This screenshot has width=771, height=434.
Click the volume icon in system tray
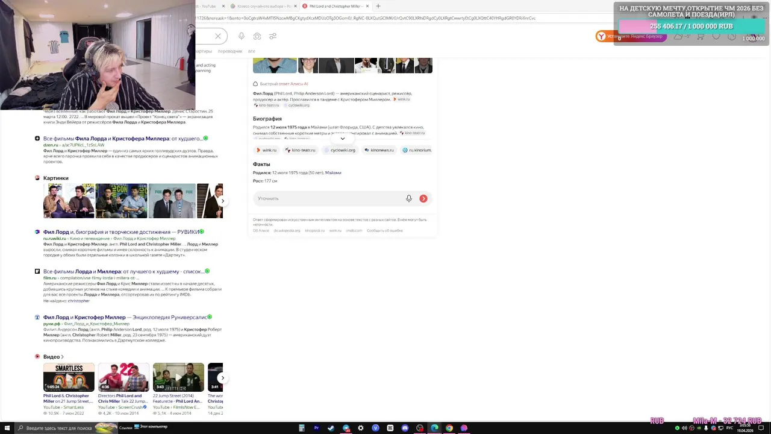point(684,428)
